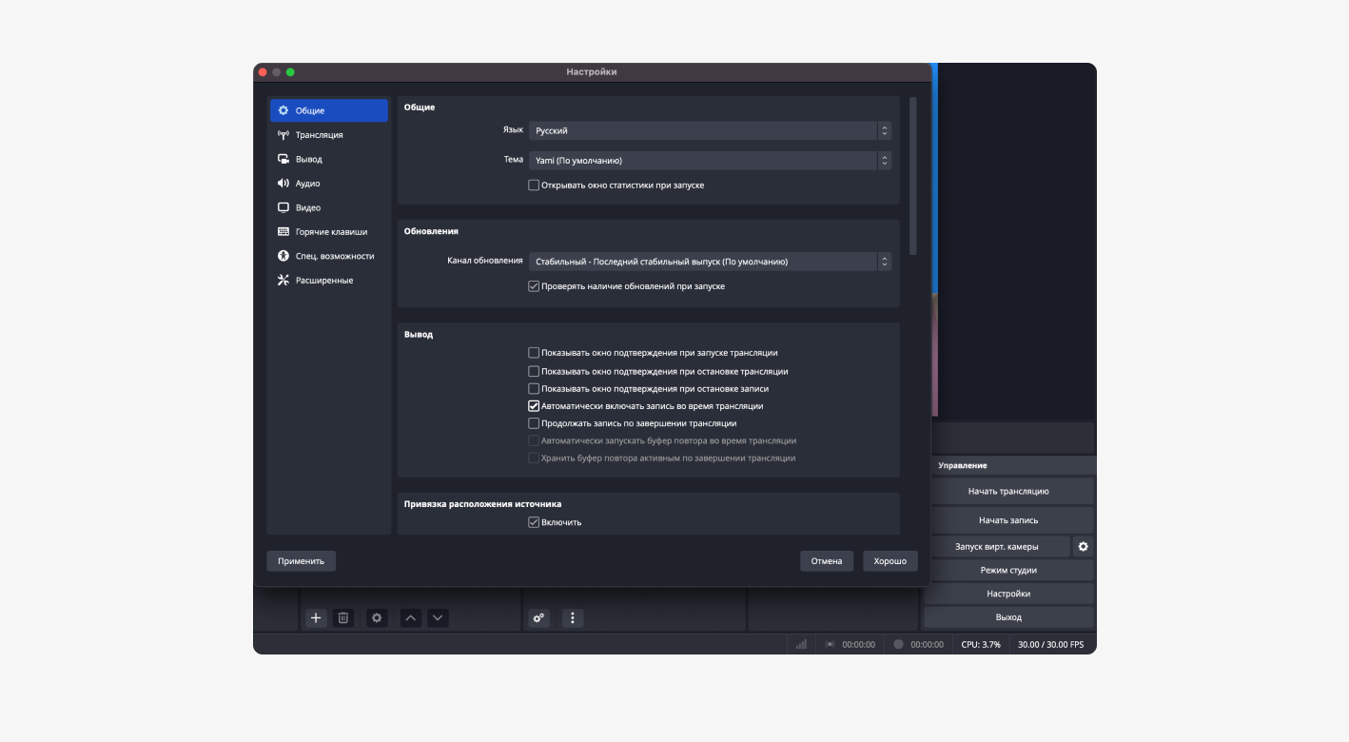Open the Тема dropdown
Image resolution: width=1349 pixels, height=742 pixels.
click(710, 161)
